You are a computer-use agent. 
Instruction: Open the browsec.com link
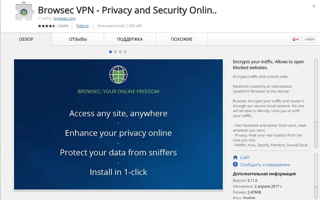(x=65, y=18)
